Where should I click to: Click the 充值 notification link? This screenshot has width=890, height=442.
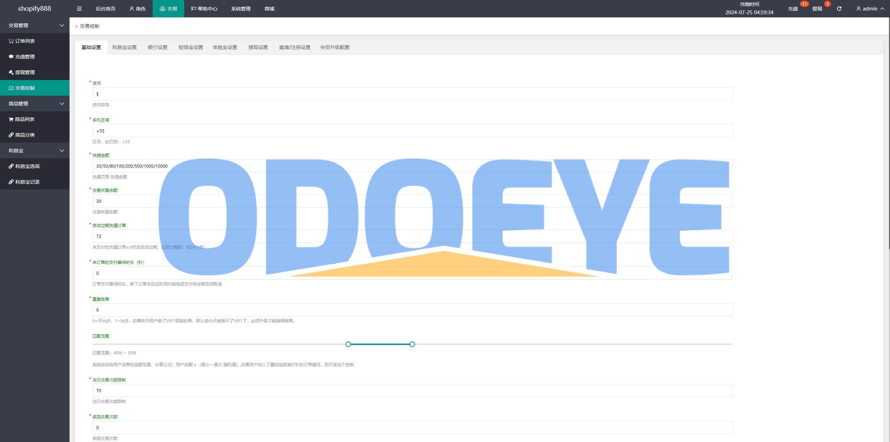(793, 9)
